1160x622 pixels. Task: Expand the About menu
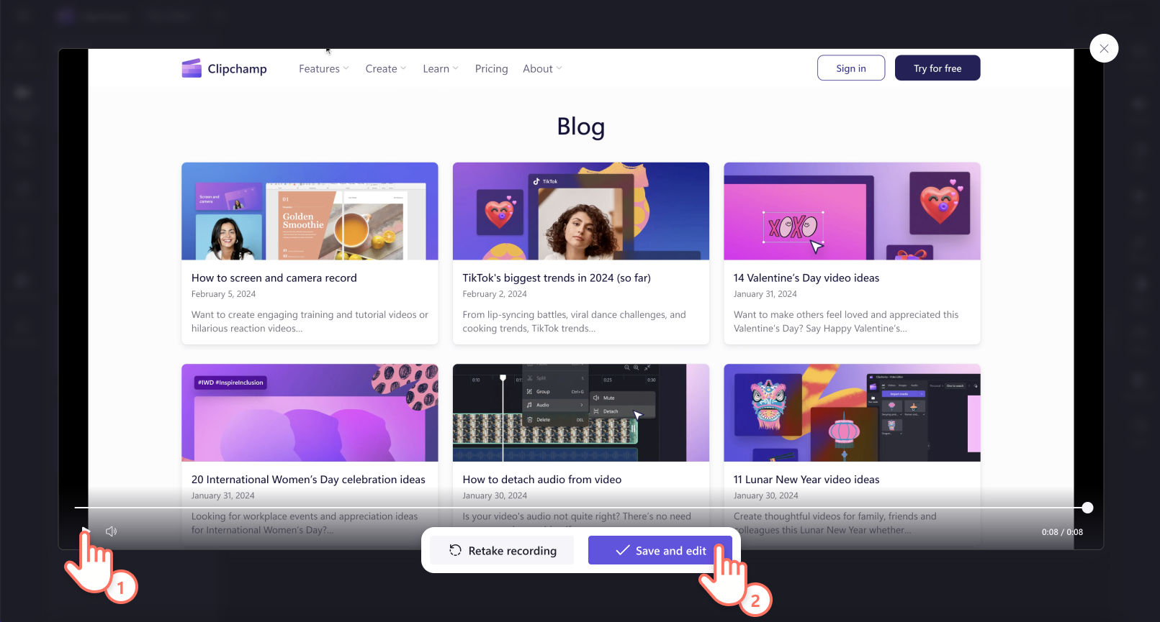pos(542,69)
